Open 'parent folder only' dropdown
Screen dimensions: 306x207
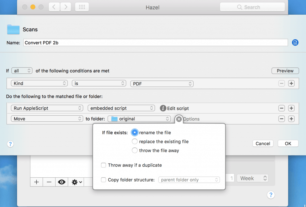point(189,180)
